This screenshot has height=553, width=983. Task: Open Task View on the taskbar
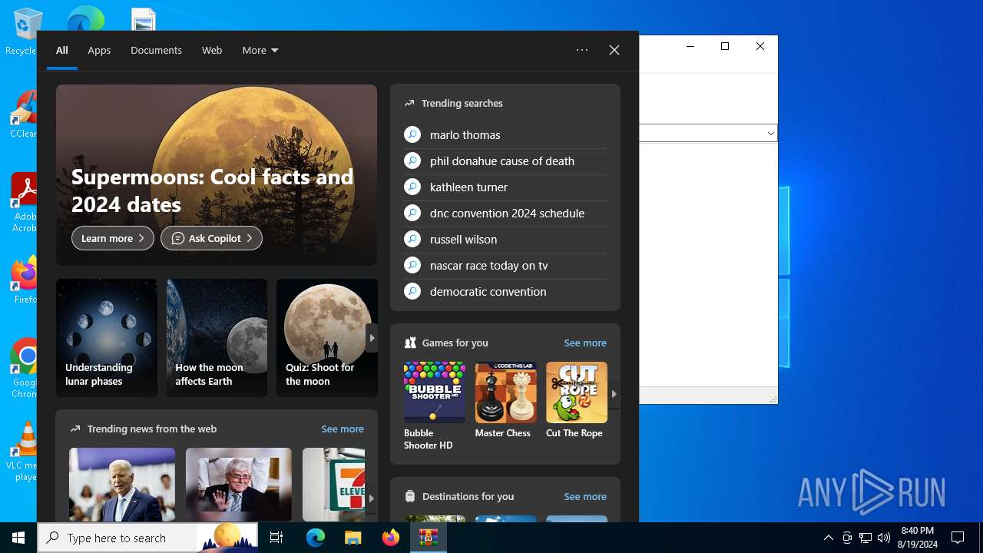coord(276,538)
